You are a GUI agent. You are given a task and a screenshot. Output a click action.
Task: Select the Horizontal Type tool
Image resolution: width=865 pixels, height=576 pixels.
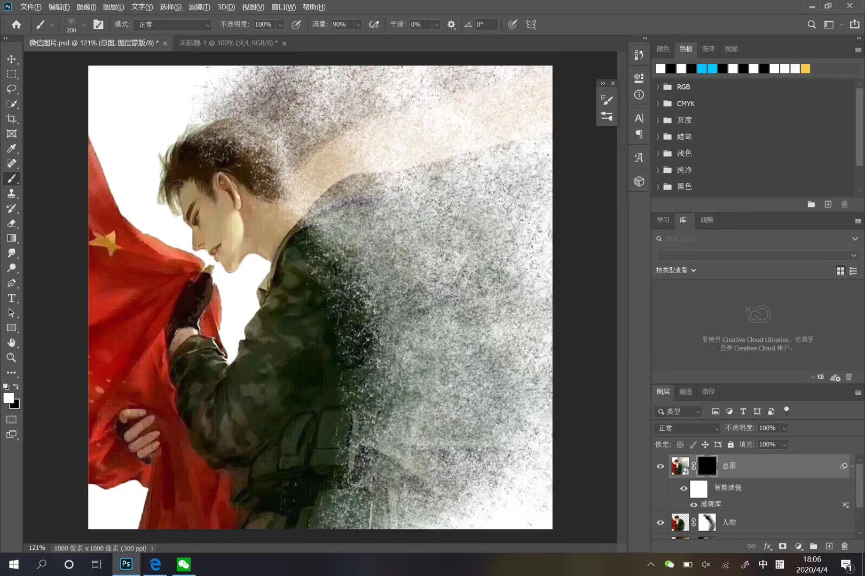[x=11, y=298]
